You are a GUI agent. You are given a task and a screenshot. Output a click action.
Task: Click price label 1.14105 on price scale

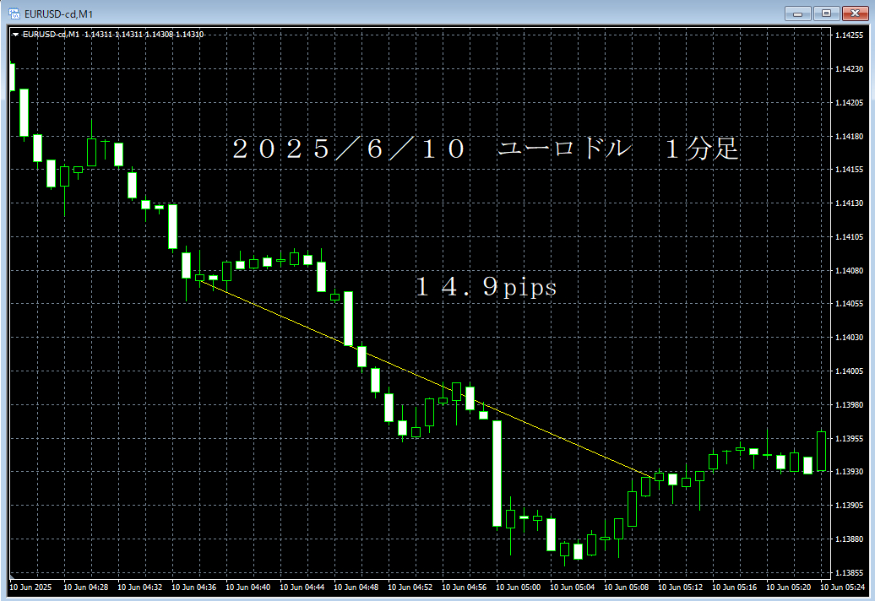[850, 237]
